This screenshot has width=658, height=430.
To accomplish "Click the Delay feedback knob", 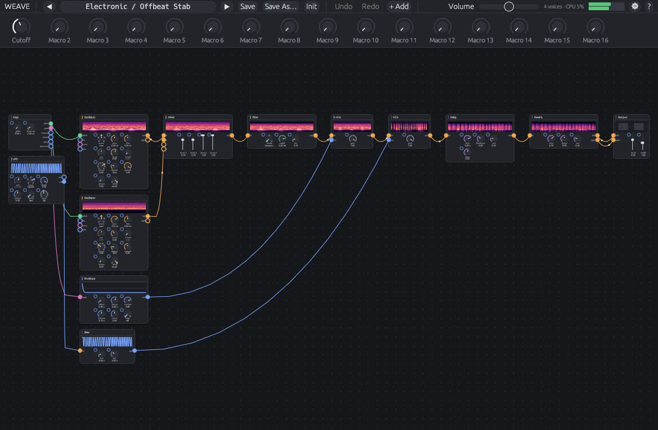I will click(480, 139).
